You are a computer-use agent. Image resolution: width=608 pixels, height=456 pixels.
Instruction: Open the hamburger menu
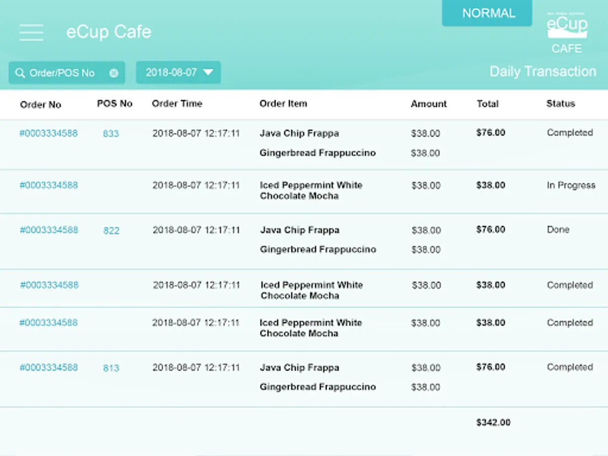pos(31,32)
